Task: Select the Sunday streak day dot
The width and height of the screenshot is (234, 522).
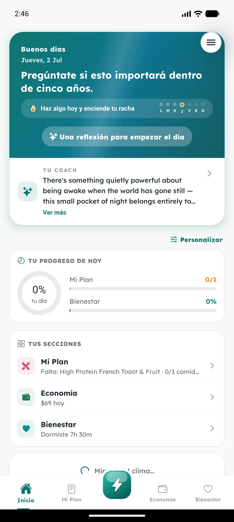Action: click(203, 104)
